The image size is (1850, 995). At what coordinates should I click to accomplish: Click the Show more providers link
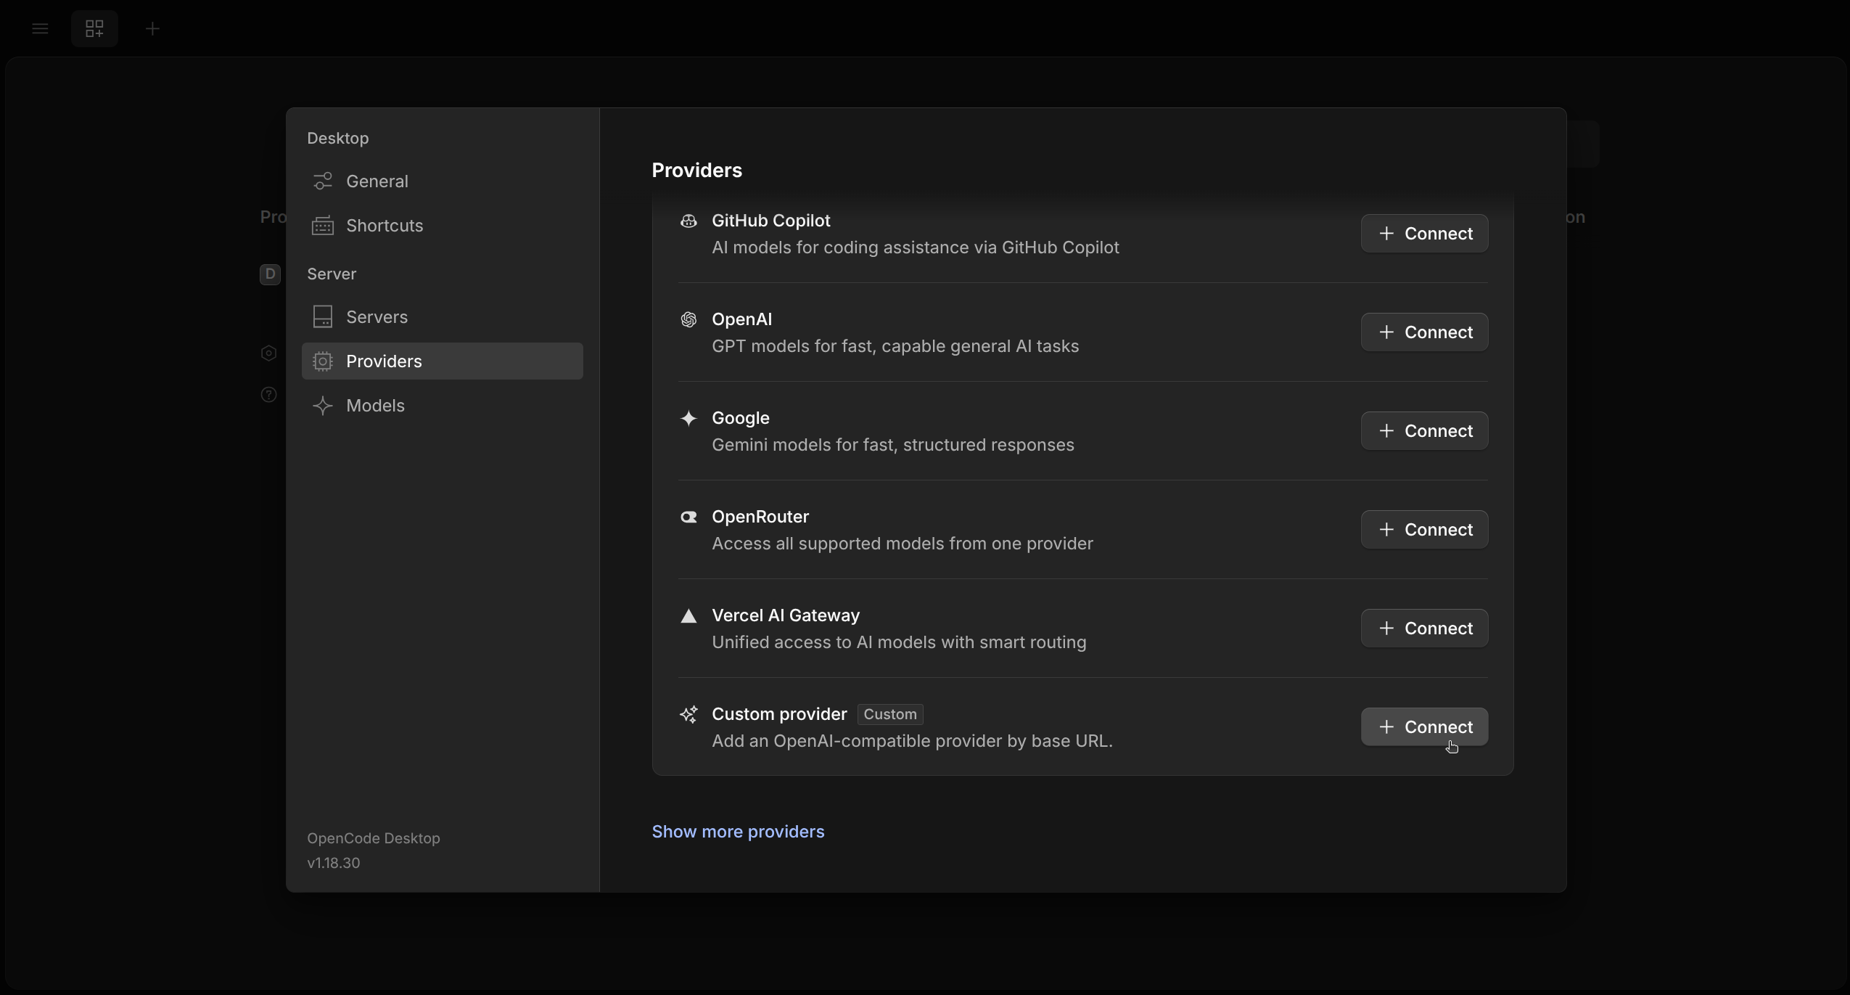click(738, 832)
